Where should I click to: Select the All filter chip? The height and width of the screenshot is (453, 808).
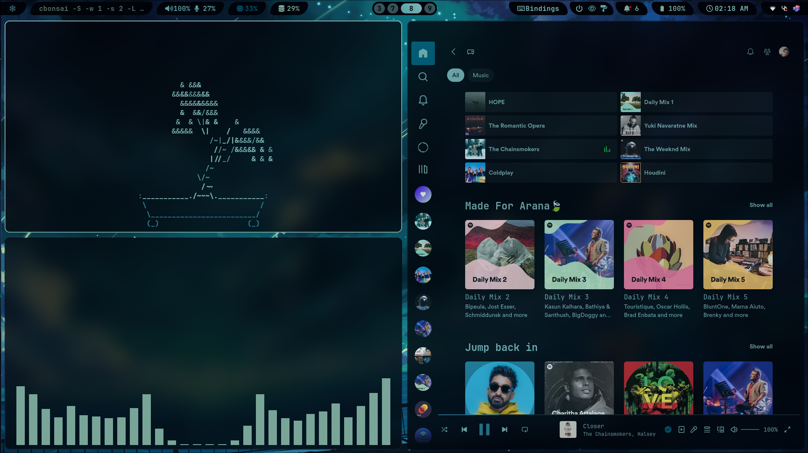pyautogui.click(x=455, y=75)
